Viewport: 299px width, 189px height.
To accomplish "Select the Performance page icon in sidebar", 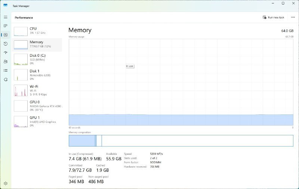I will point(6,35).
